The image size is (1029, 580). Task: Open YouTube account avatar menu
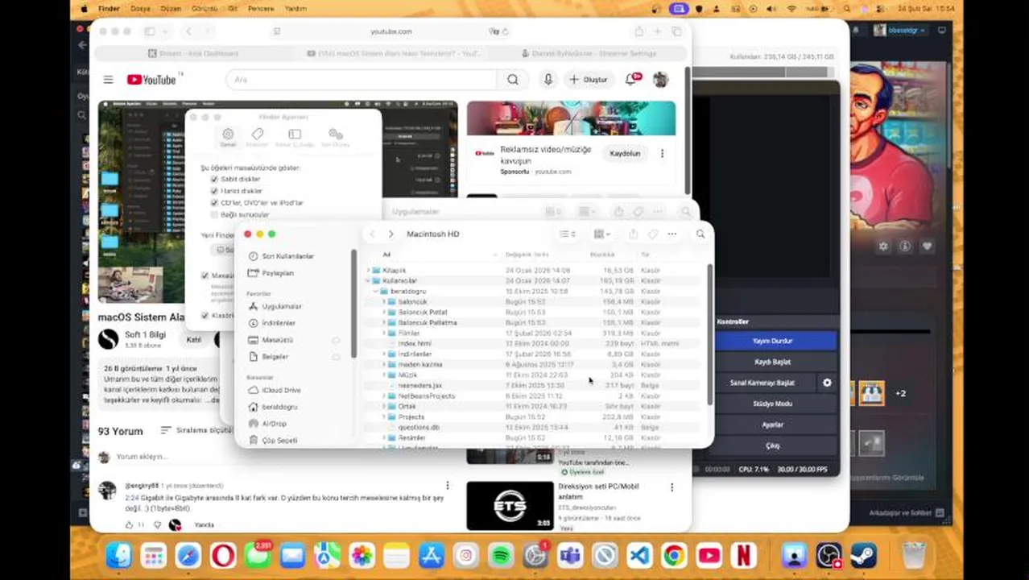pyautogui.click(x=660, y=79)
